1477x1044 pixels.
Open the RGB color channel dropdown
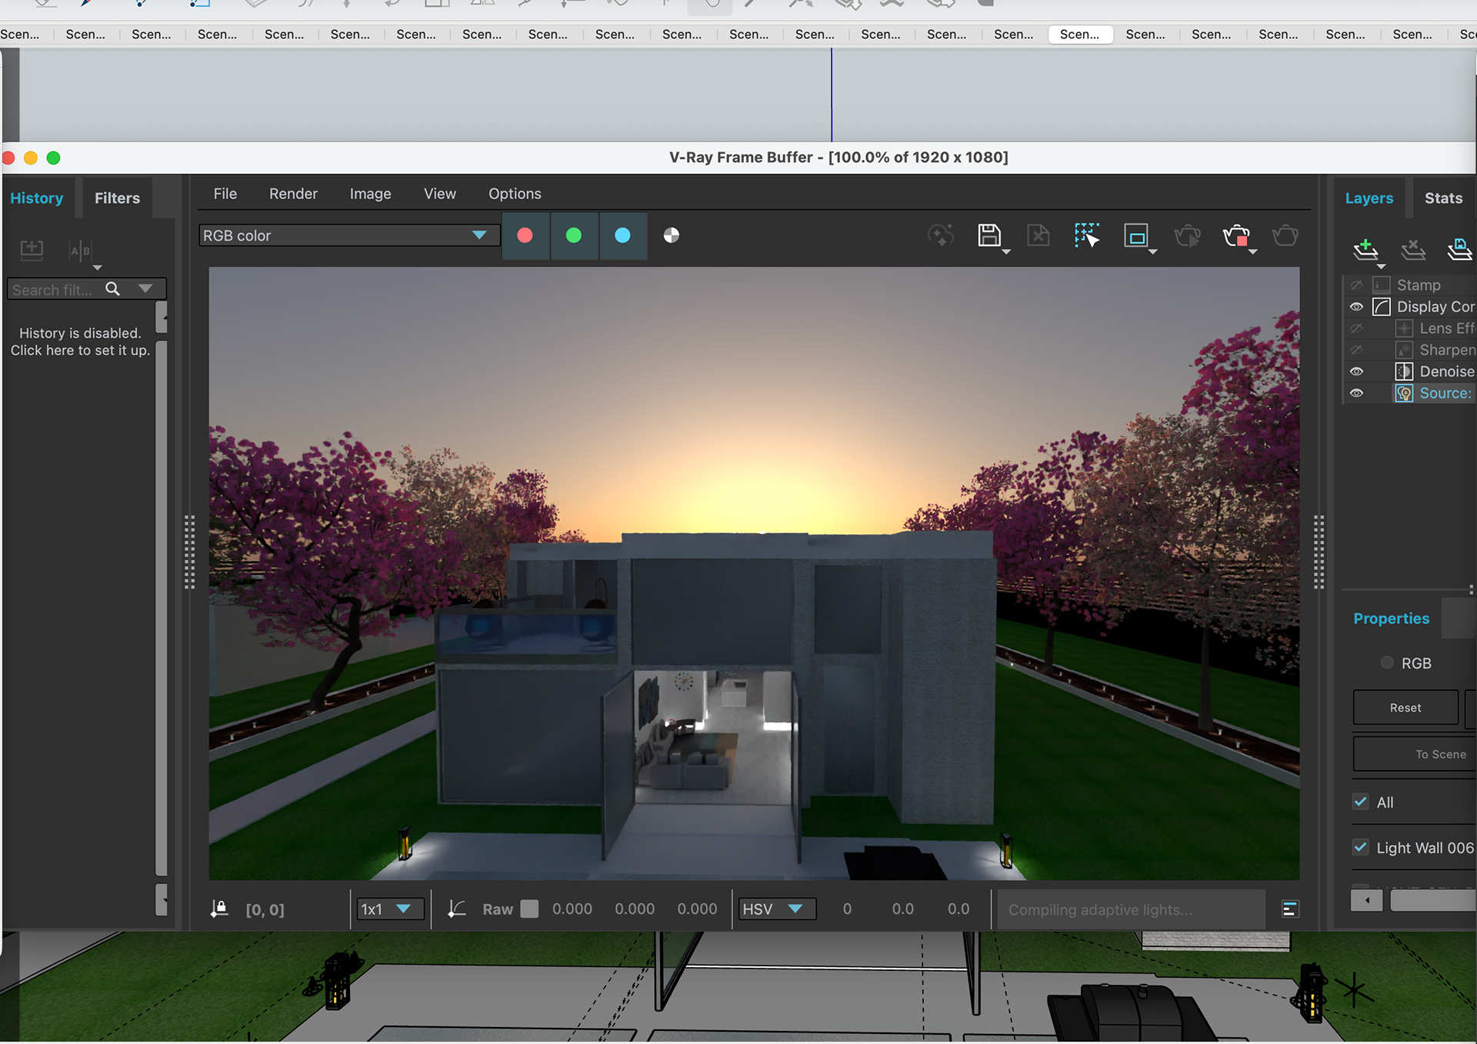point(346,235)
